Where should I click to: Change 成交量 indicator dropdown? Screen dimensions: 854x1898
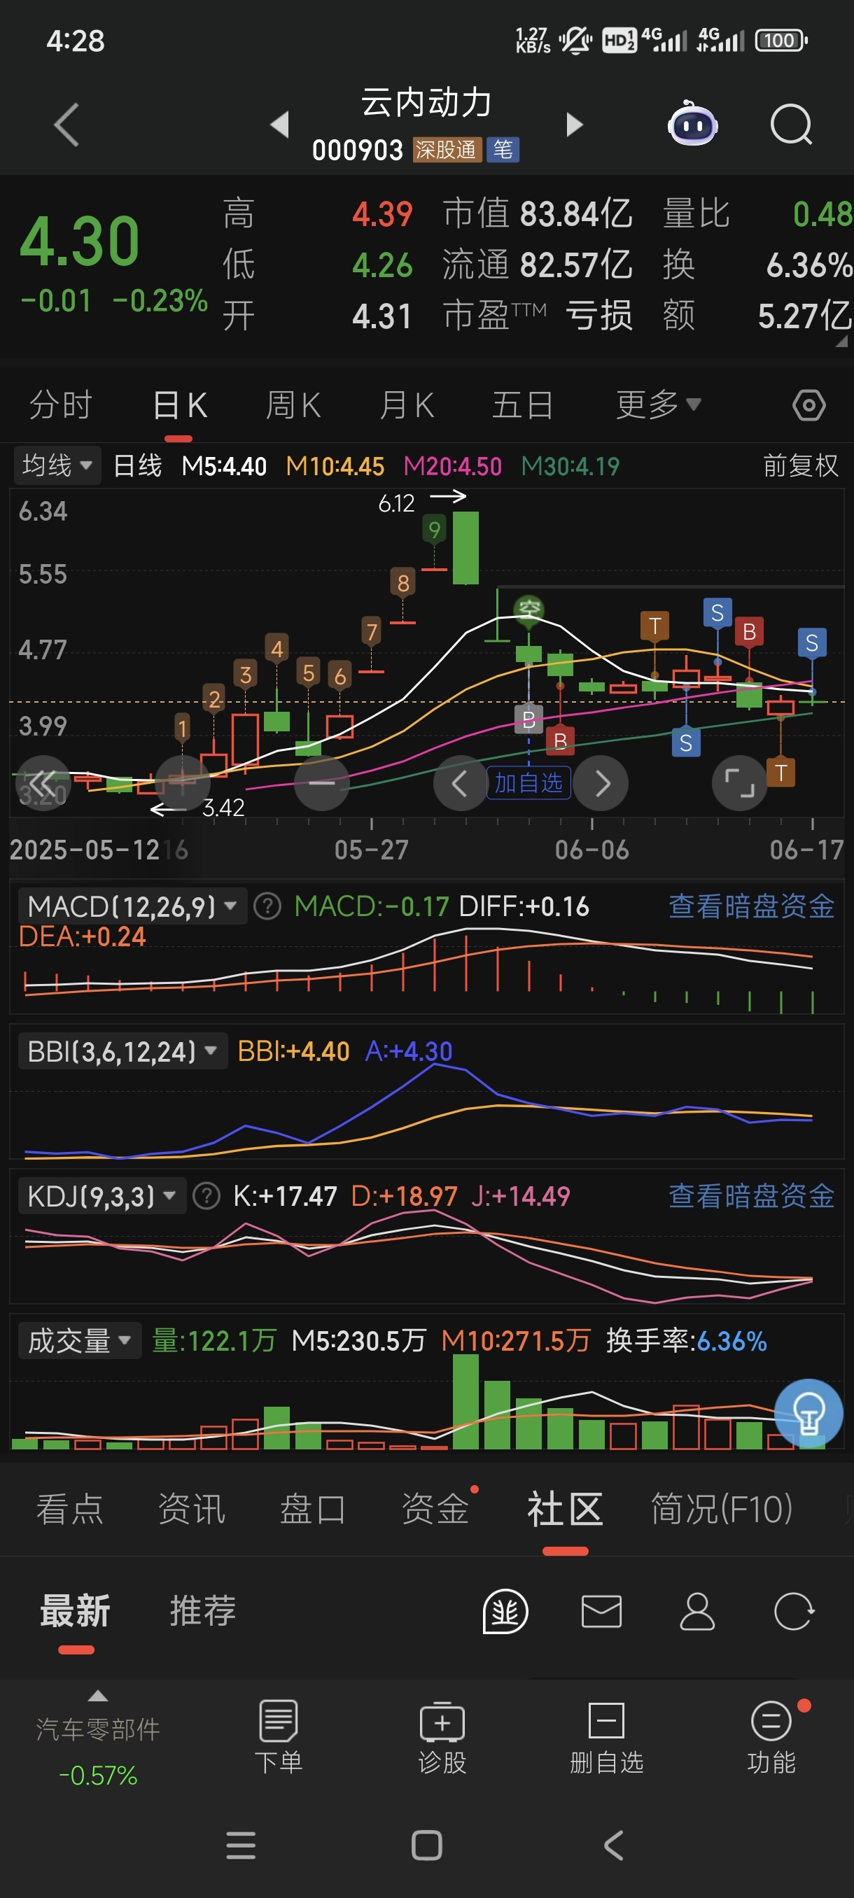(x=80, y=1340)
